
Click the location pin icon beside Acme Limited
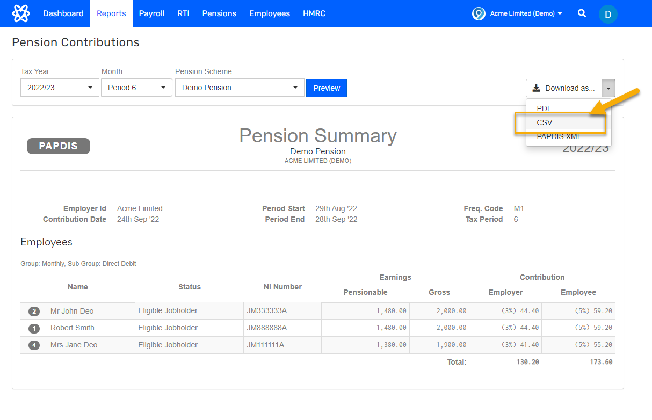pyautogui.click(x=478, y=13)
